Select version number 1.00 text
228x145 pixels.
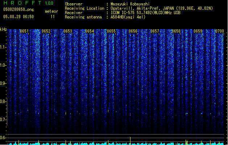49,3
